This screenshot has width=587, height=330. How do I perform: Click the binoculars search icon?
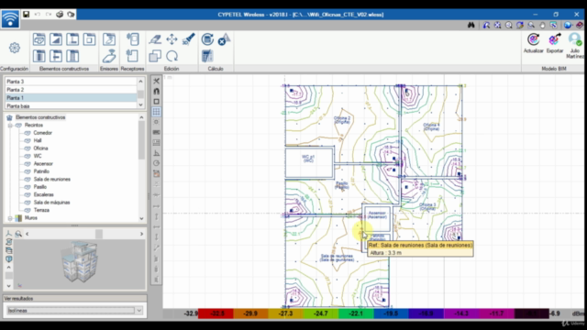(x=471, y=25)
